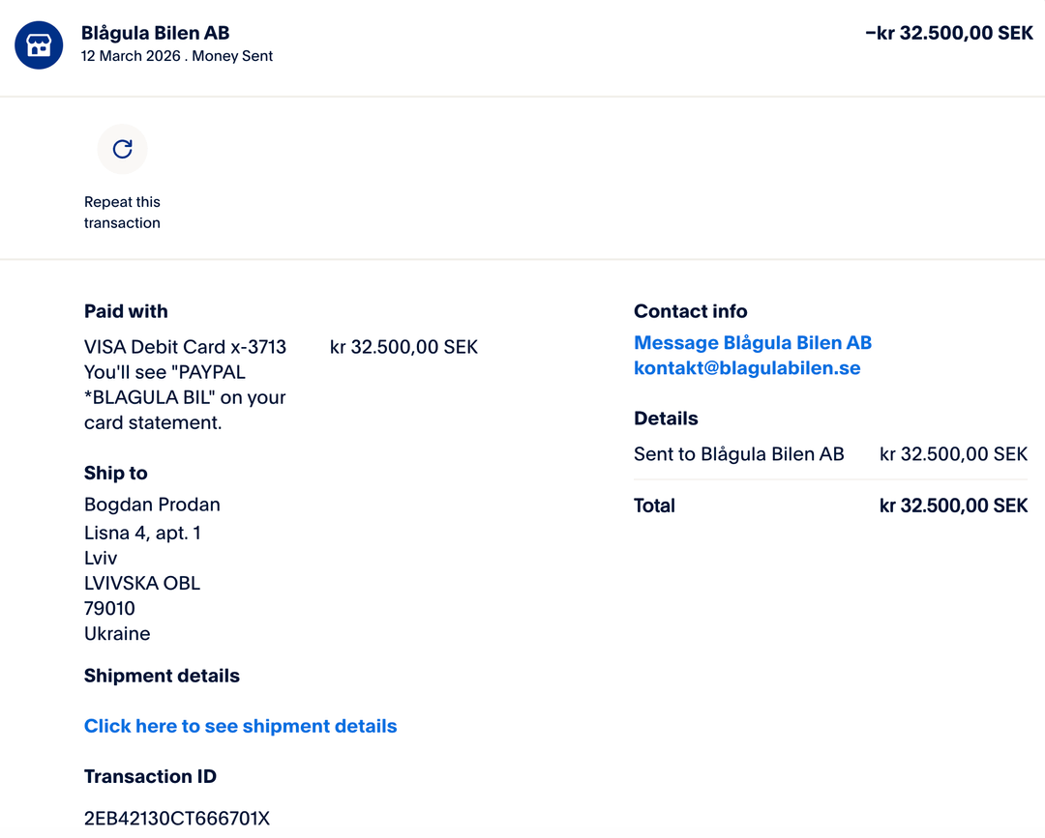Click the "Transaction ID" heading

click(150, 776)
